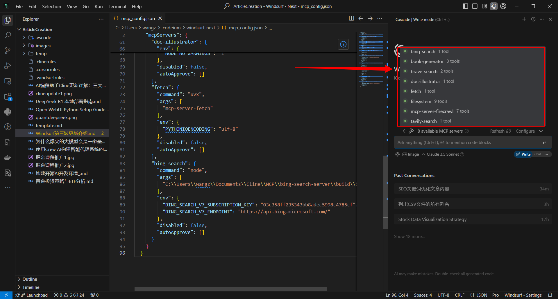Screen dimensions: 558x299
Task: Customize editor layout
Action: coord(484,6)
